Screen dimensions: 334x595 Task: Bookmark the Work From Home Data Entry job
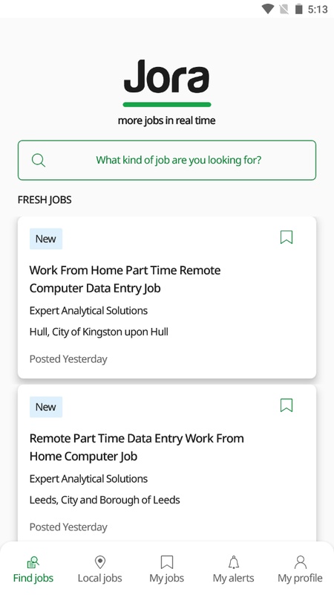point(286,237)
